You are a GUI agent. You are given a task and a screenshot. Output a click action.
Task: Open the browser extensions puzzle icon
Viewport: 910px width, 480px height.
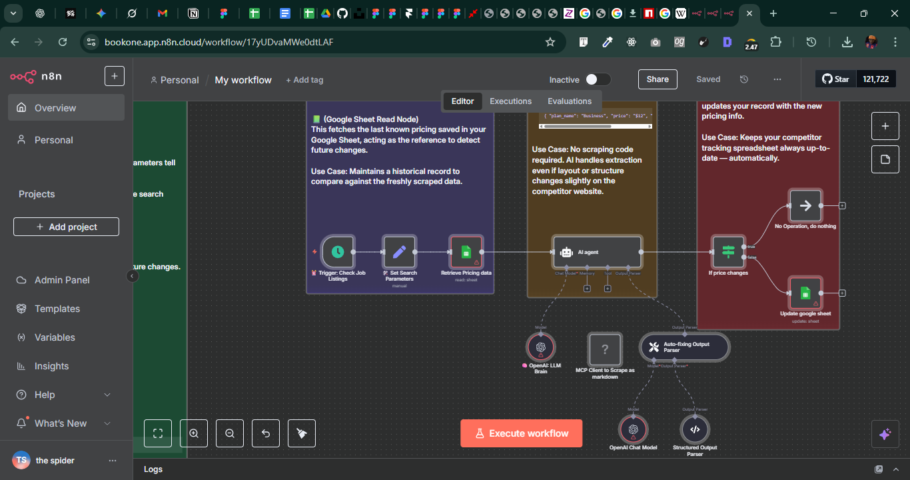(x=775, y=42)
